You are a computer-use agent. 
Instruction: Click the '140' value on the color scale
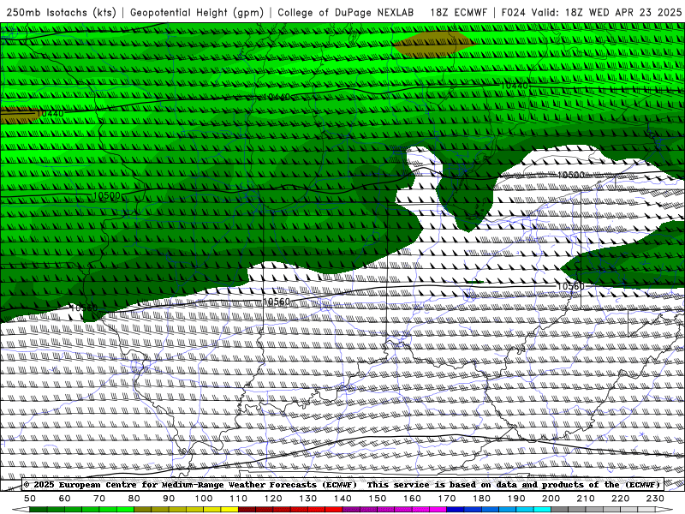coord(342,499)
